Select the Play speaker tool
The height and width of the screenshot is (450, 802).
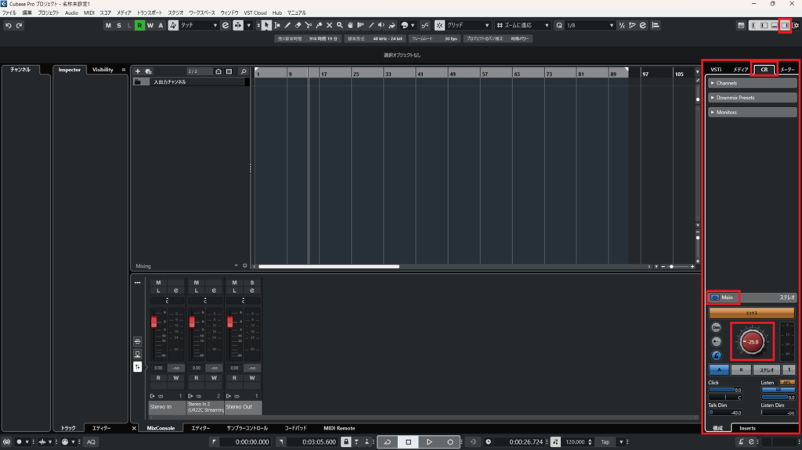(x=381, y=25)
